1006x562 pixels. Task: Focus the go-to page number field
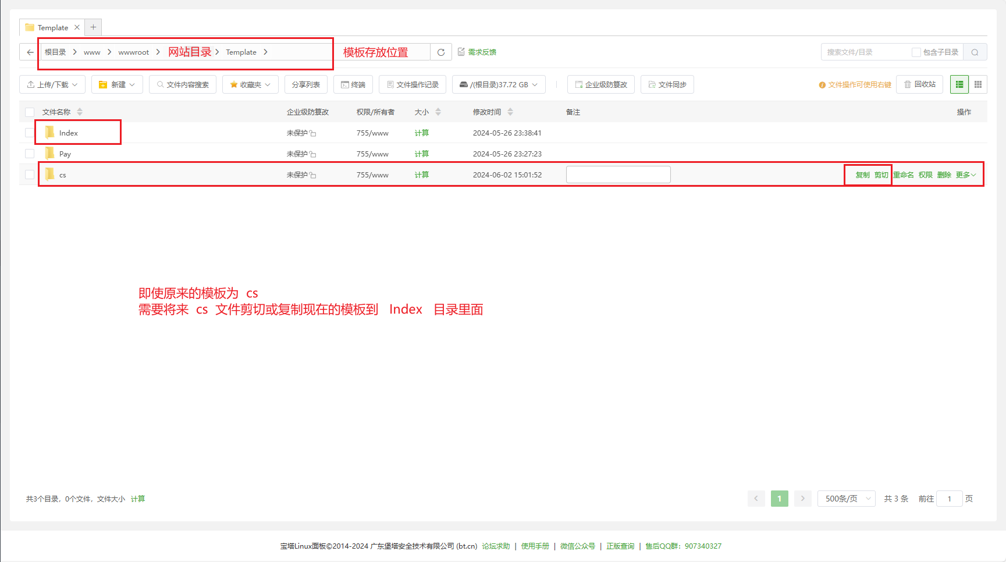point(950,499)
